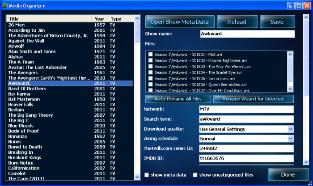Select Beaver Falls row
Image resolution: width=313 pixels, height=186 pixels.
click(x=70, y=105)
